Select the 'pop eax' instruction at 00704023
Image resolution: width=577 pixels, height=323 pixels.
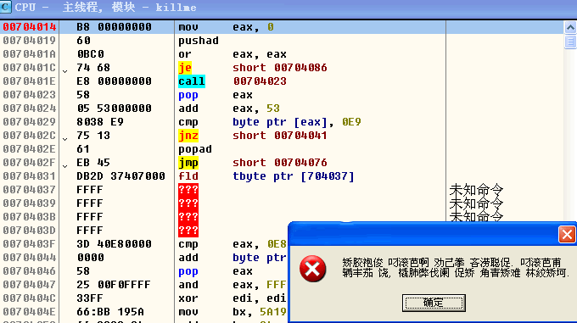216,95
